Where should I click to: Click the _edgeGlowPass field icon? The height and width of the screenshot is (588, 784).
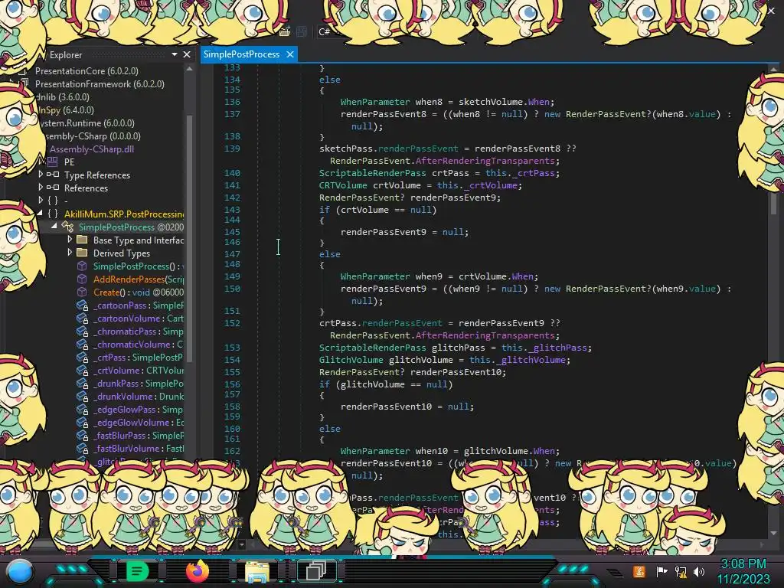[82, 409]
